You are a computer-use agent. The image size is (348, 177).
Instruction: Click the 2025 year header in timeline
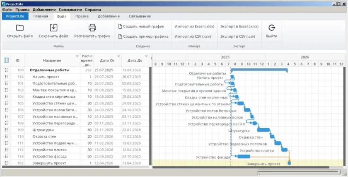click(x=225, y=57)
